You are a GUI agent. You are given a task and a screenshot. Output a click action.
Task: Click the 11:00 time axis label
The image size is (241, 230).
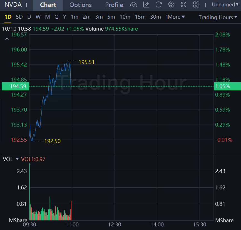click(x=72, y=225)
